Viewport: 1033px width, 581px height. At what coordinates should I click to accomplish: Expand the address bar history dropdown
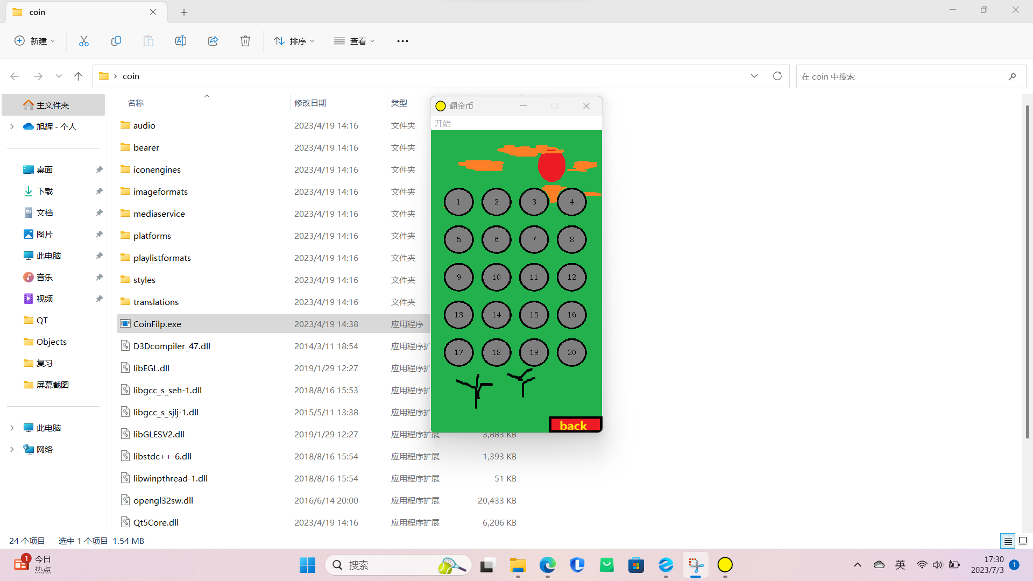[754, 76]
